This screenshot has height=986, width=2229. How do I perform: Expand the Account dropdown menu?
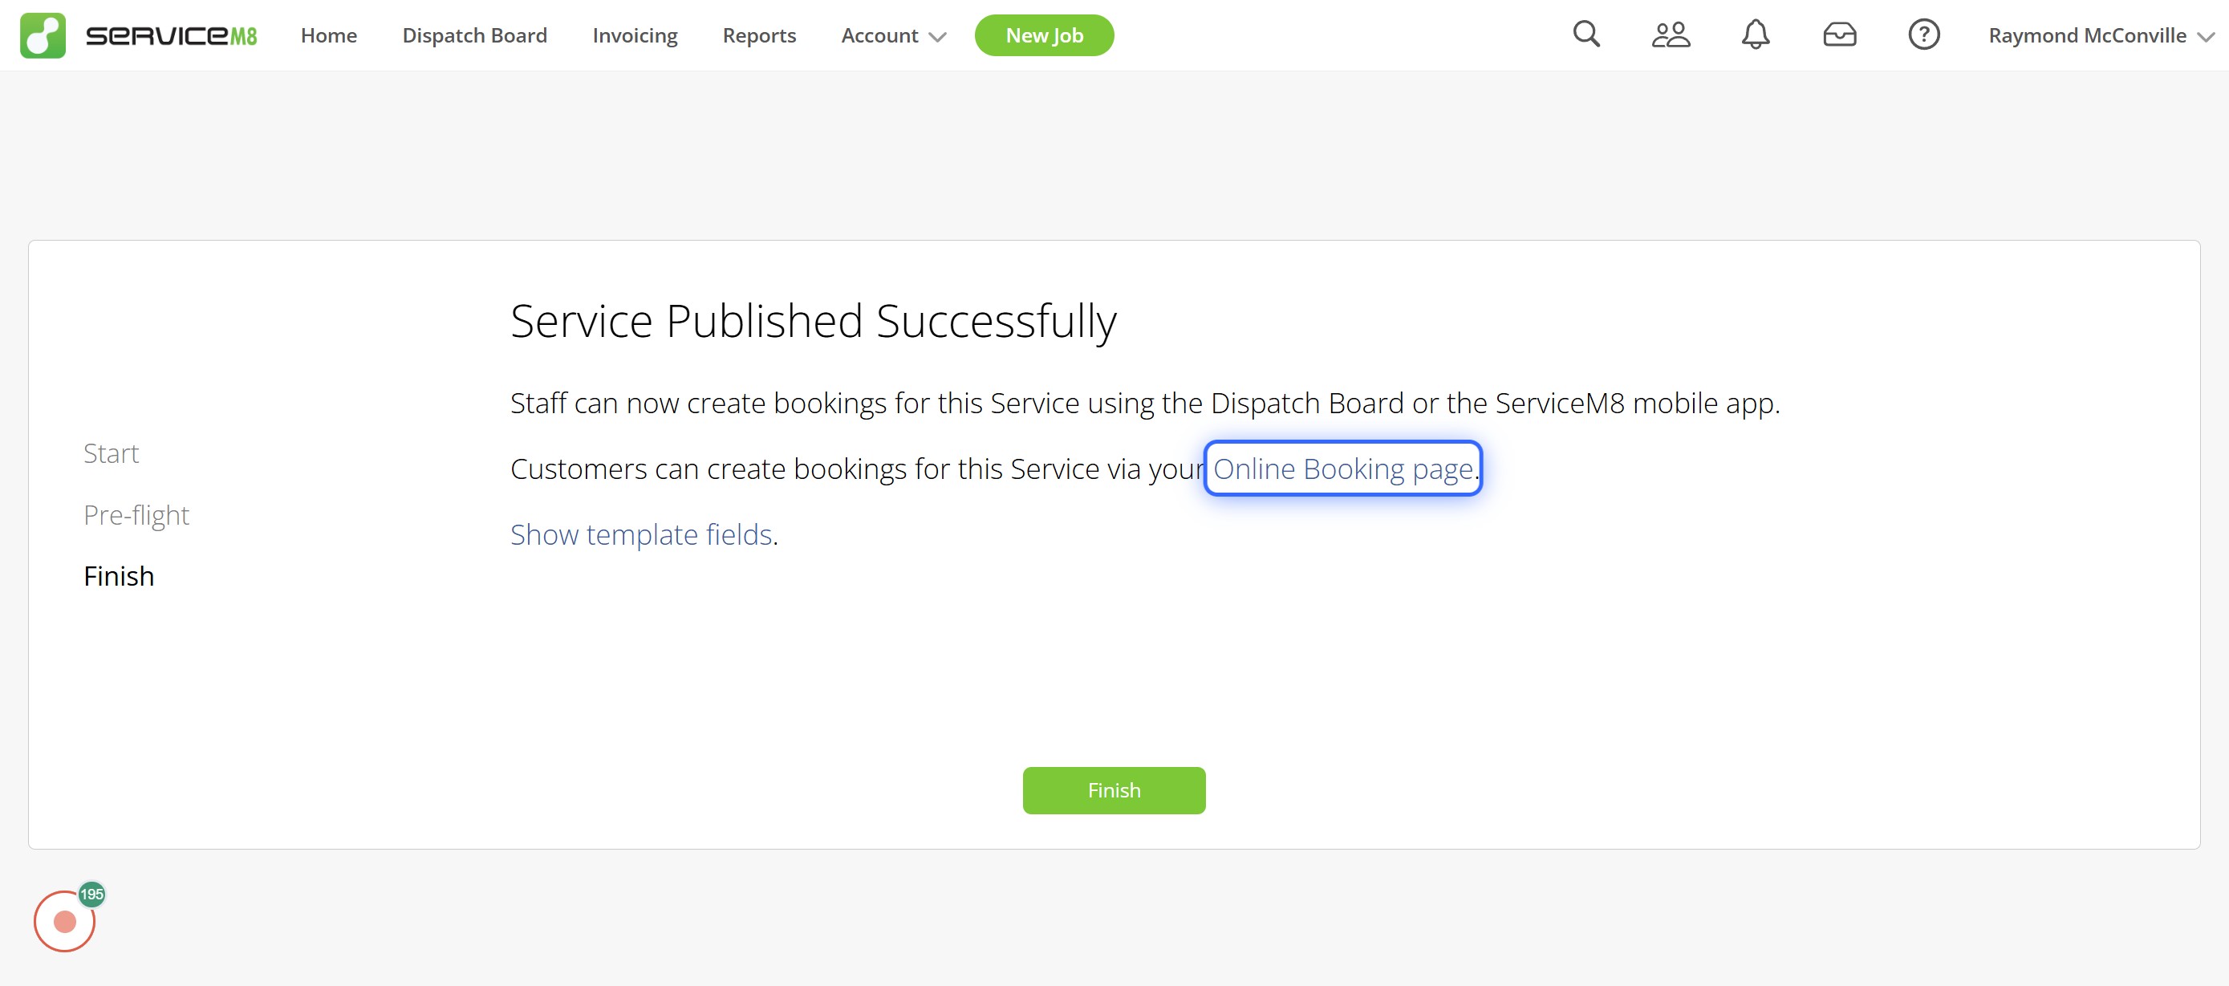point(893,35)
